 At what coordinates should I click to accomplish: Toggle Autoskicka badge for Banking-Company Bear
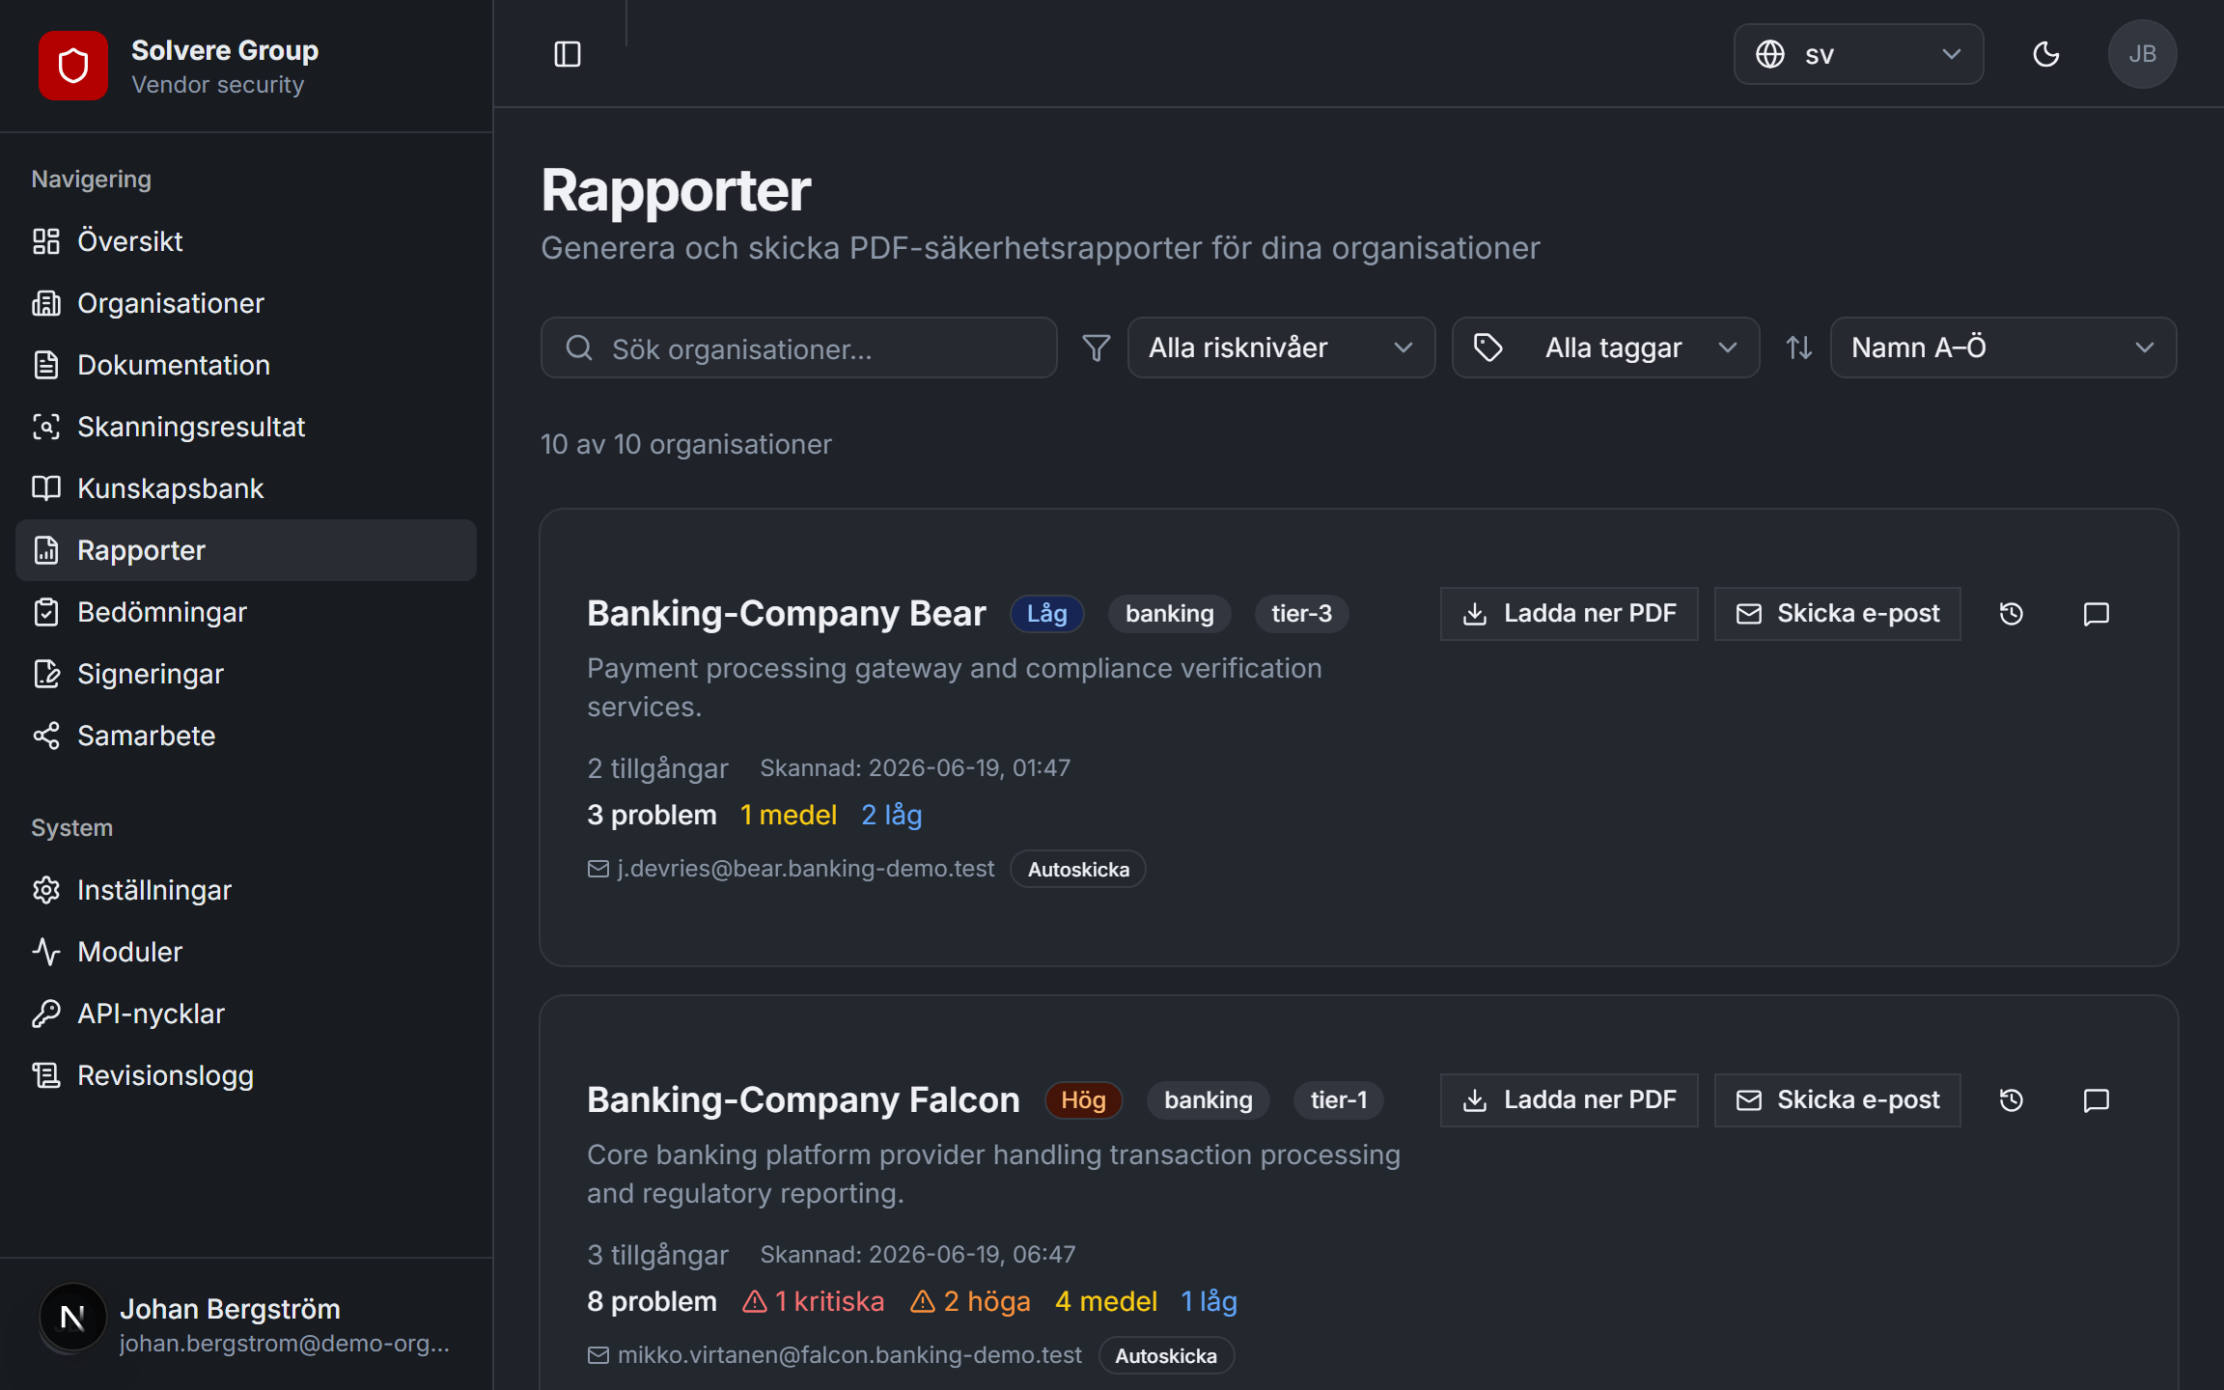coord(1078,869)
